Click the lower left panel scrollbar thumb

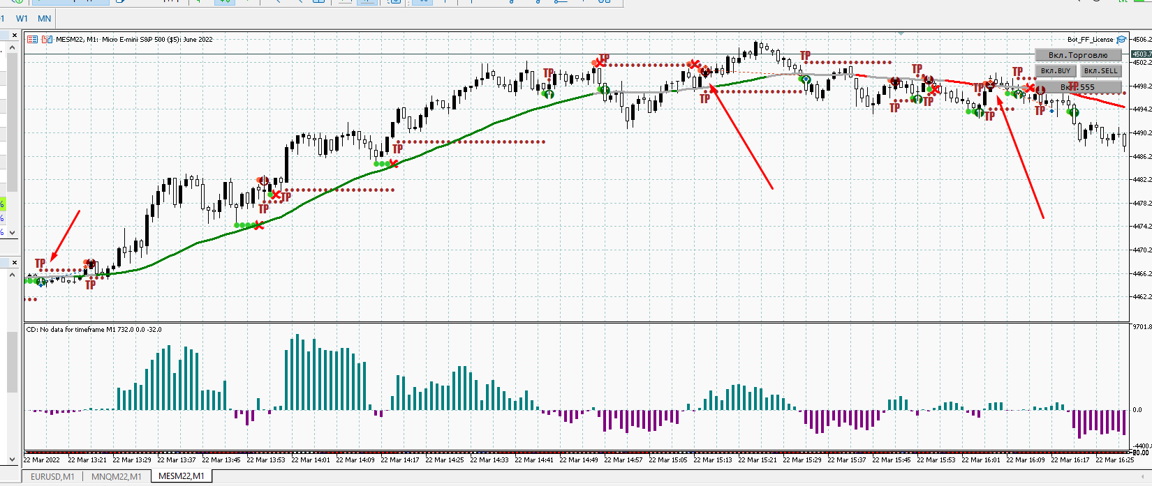(x=12, y=363)
